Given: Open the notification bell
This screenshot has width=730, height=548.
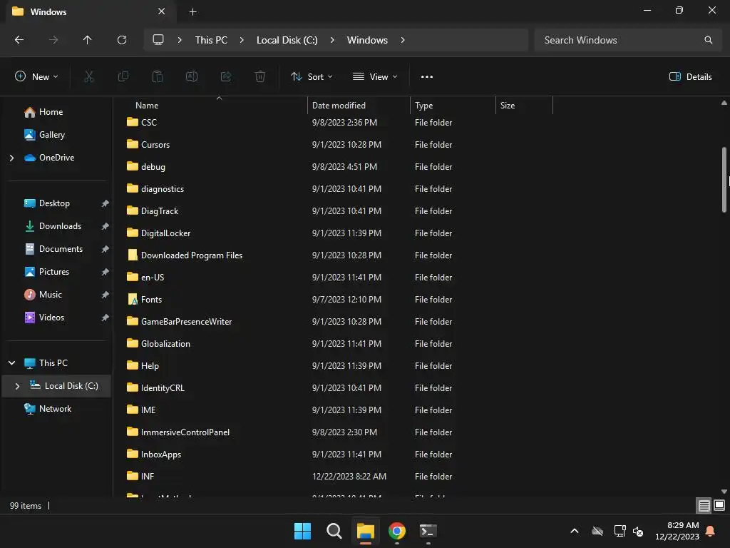Looking at the screenshot, I should click(711, 531).
